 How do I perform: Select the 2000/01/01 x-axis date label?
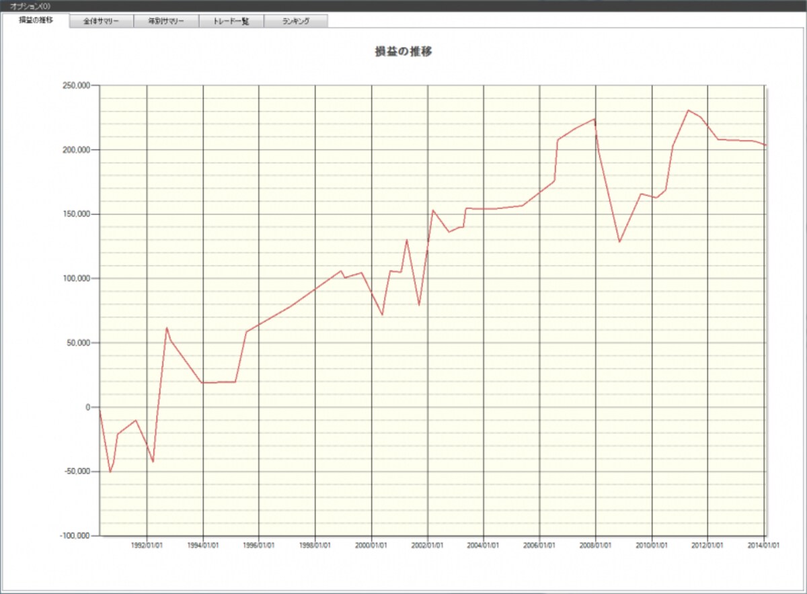tap(371, 546)
